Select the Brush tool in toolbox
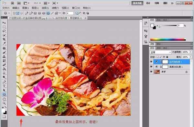 point(4,52)
